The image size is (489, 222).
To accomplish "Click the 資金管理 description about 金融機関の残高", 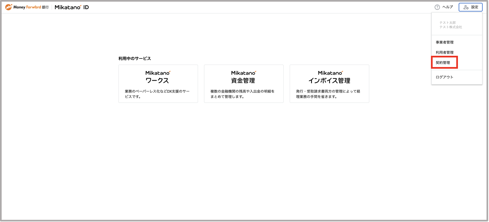I will click(243, 94).
